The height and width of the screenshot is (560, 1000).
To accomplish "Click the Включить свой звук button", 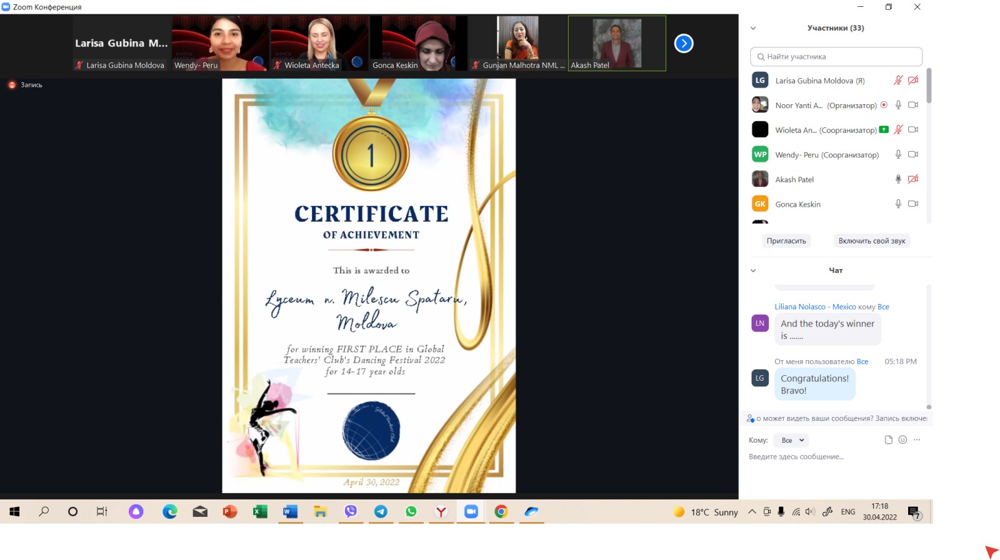I will (x=871, y=241).
